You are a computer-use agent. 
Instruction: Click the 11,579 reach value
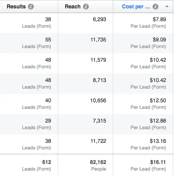(98, 60)
